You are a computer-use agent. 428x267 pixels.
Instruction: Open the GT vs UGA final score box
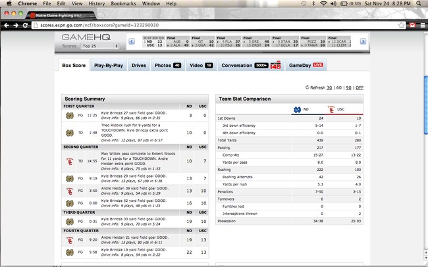(203, 41)
